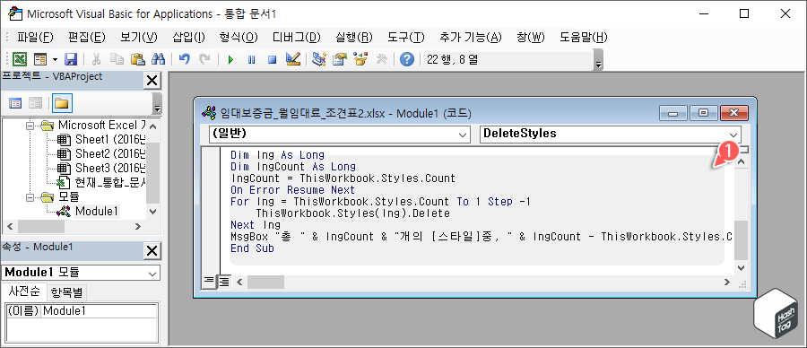Screen dimensions: 807x348
Task: Stop execution with Reset icon
Action: [273, 60]
